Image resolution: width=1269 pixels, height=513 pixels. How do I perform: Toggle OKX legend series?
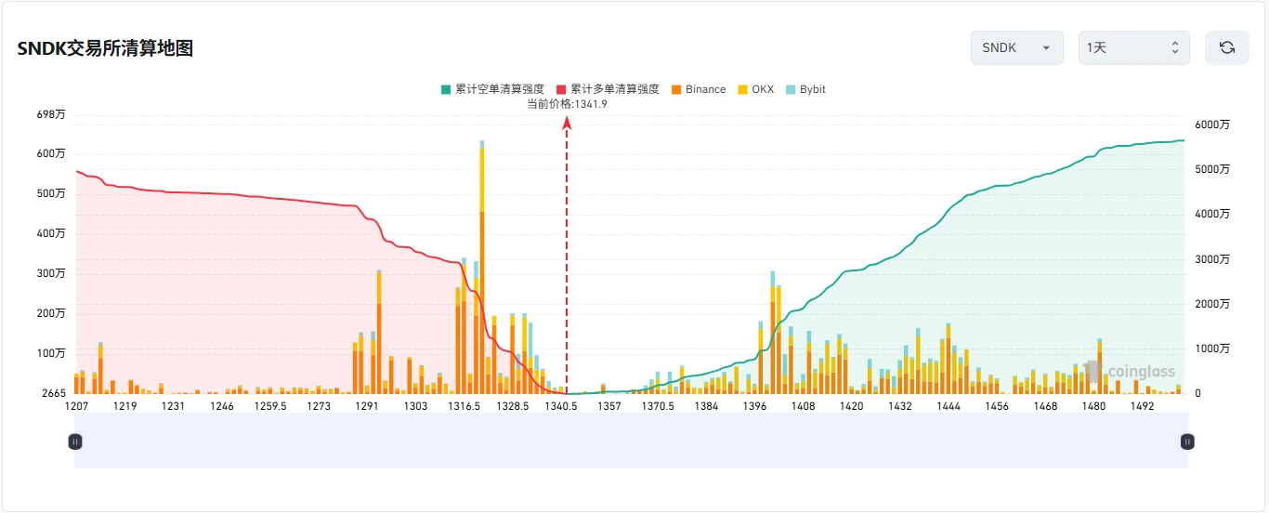point(755,89)
